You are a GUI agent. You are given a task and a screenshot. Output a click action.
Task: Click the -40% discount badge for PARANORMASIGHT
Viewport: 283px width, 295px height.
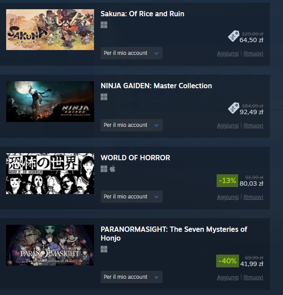coord(228,261)
